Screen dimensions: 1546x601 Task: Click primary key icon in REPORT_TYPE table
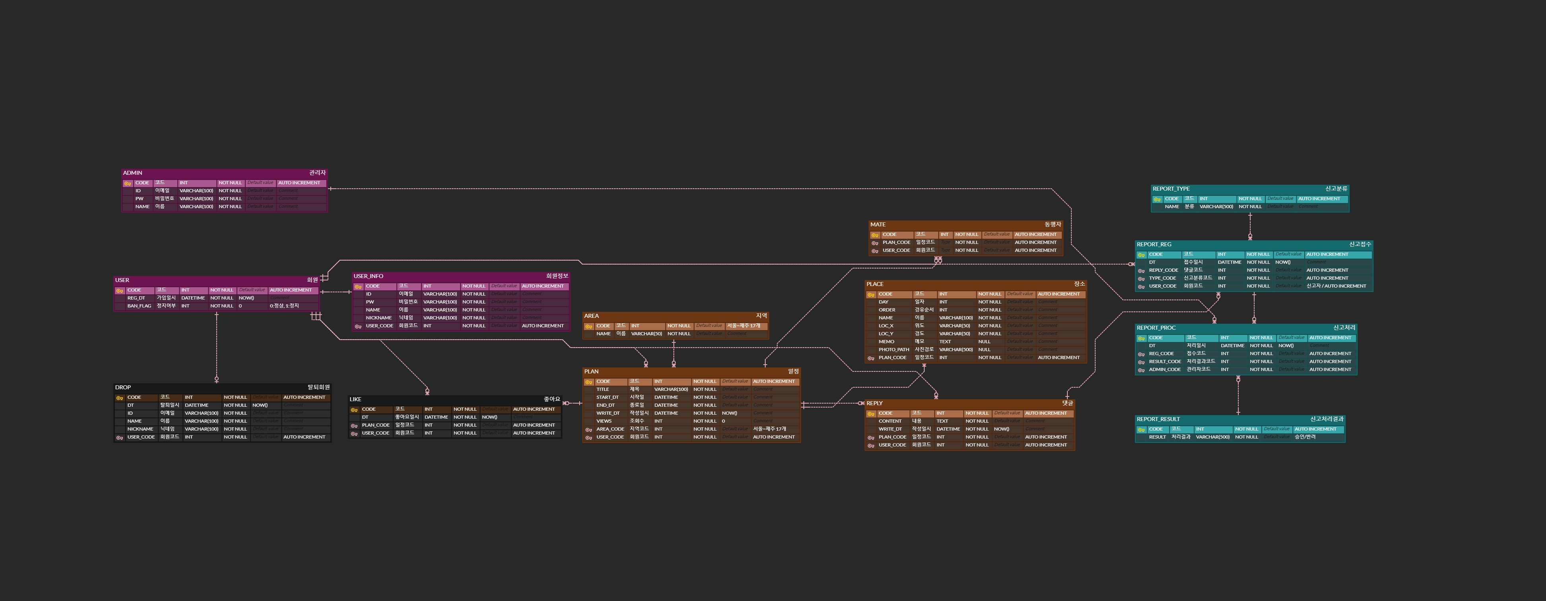(1157, 199)
